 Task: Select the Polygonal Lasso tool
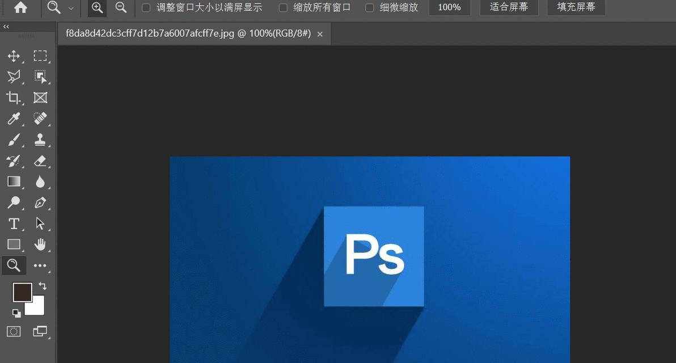click(14, 77)
